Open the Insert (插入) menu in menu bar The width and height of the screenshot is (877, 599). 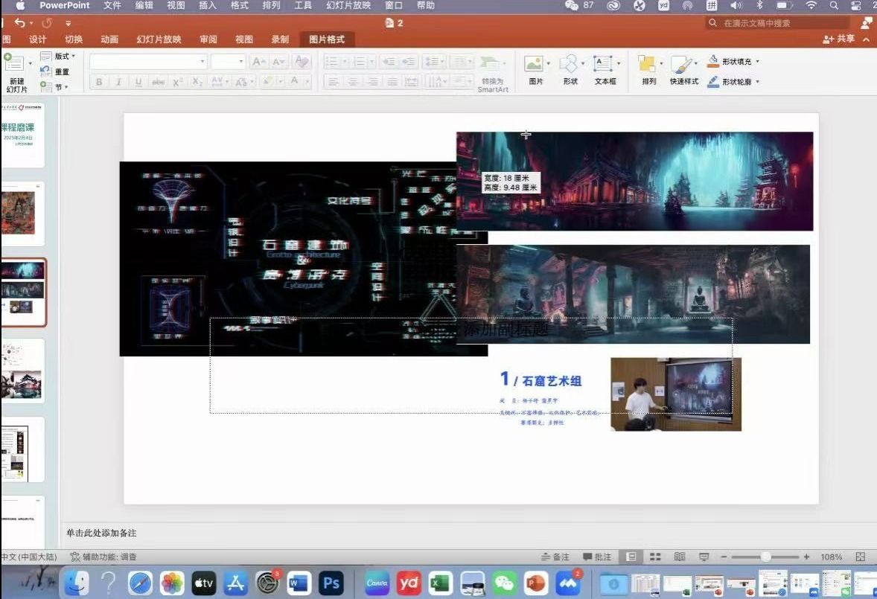[208, 6]
